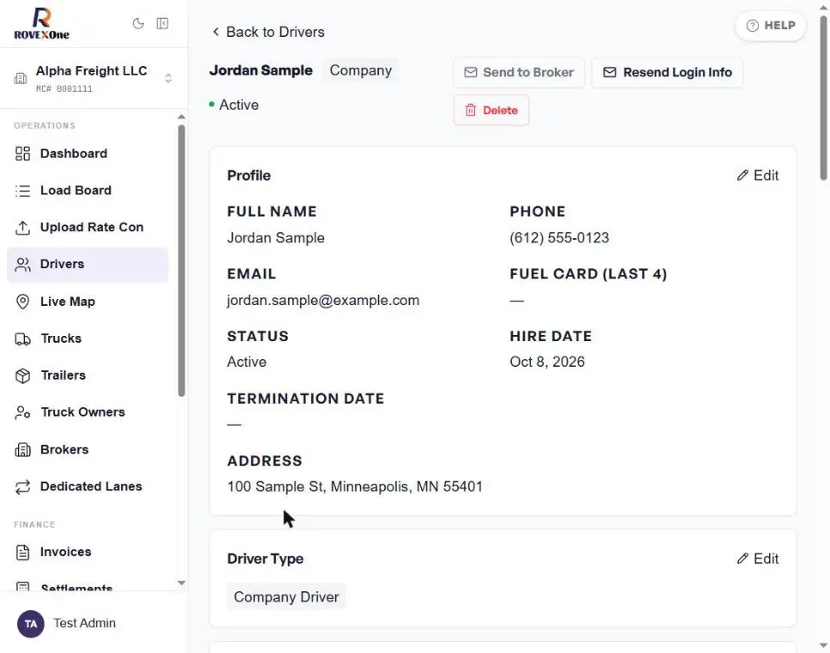Click the ROVEXOne logo
This screenshot has height=653, width=830.
click(41, 24)
